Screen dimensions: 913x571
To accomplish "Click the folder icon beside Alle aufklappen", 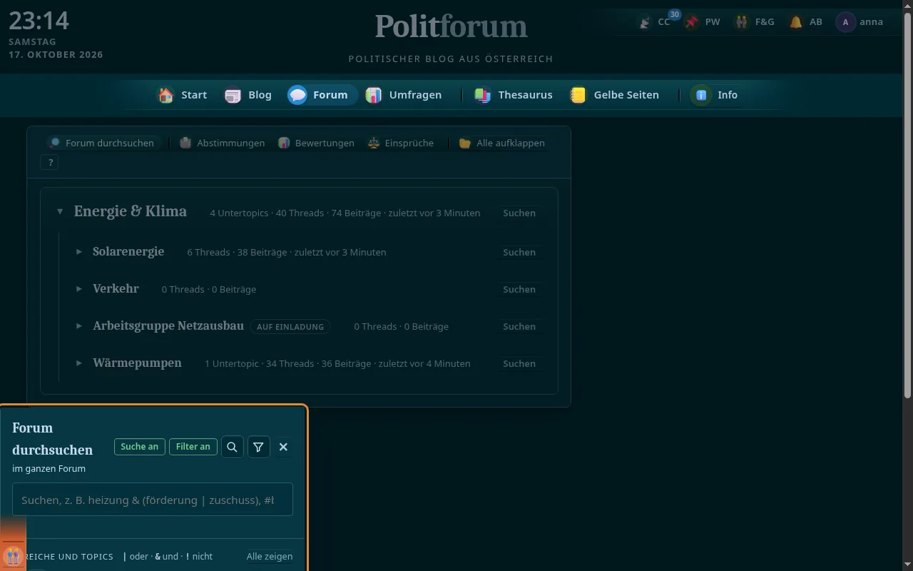I will [465, 143].
